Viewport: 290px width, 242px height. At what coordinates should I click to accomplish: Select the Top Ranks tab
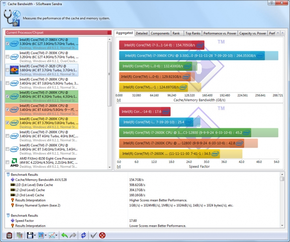point(193,33)
